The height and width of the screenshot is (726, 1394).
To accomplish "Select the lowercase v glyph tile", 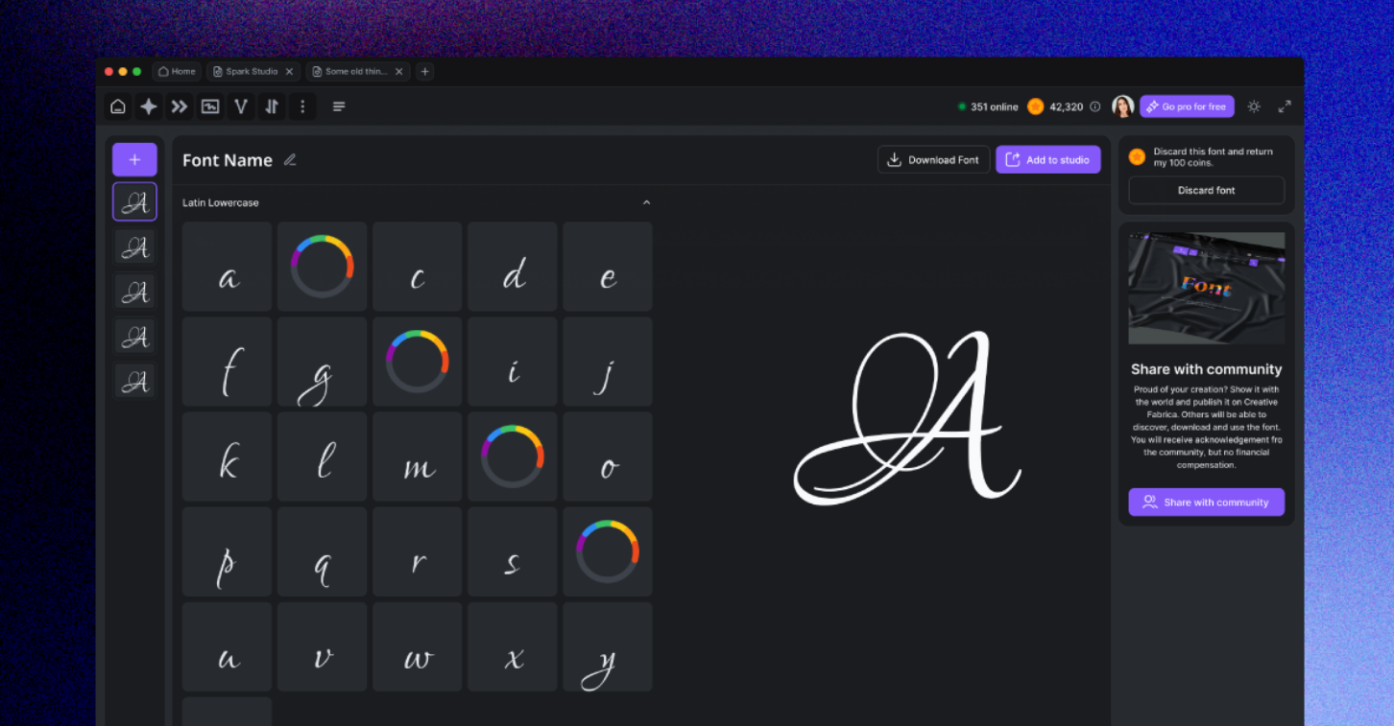I will (x=323, y=646).
